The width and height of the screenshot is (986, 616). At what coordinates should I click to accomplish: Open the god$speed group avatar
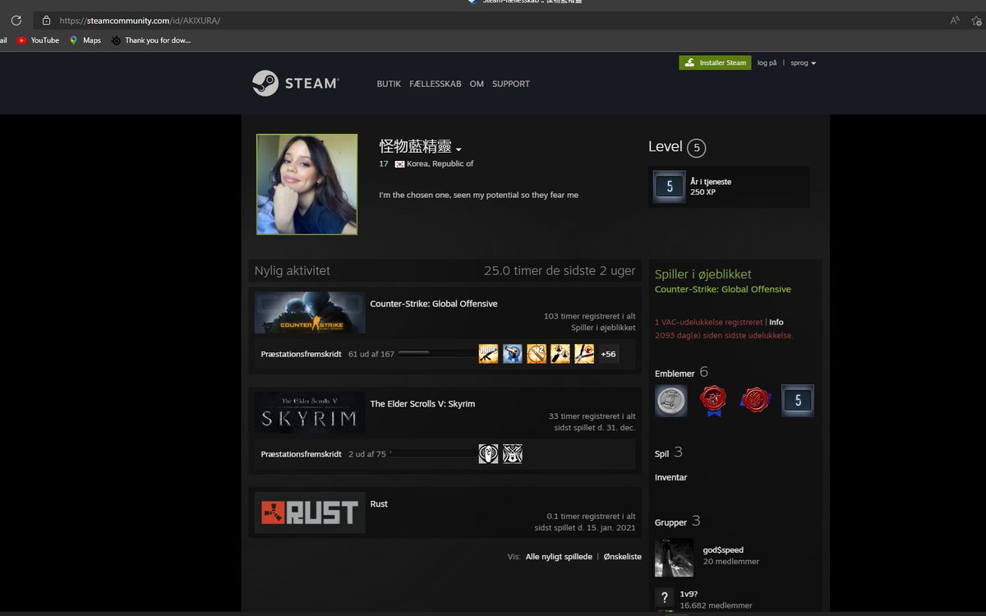click(674, 558)
